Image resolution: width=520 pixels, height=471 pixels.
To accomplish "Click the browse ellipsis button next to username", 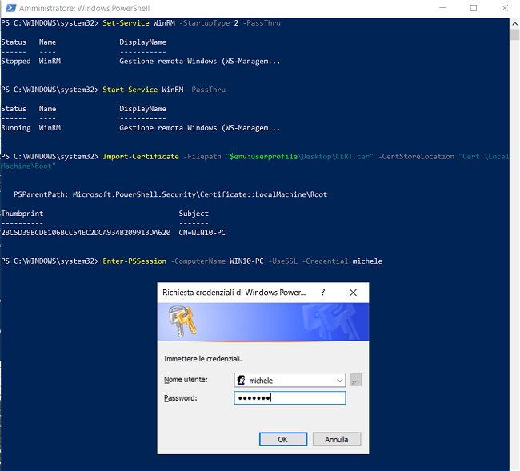I will (356, 381).
